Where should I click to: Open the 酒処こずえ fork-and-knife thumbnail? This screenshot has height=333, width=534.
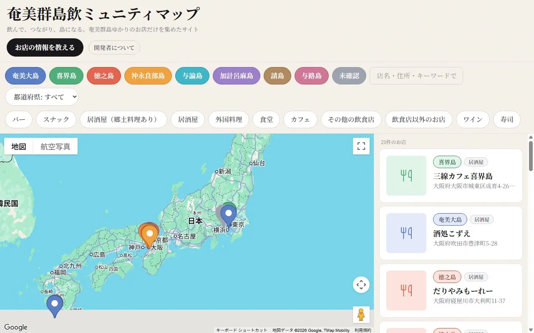pos(406,233)
